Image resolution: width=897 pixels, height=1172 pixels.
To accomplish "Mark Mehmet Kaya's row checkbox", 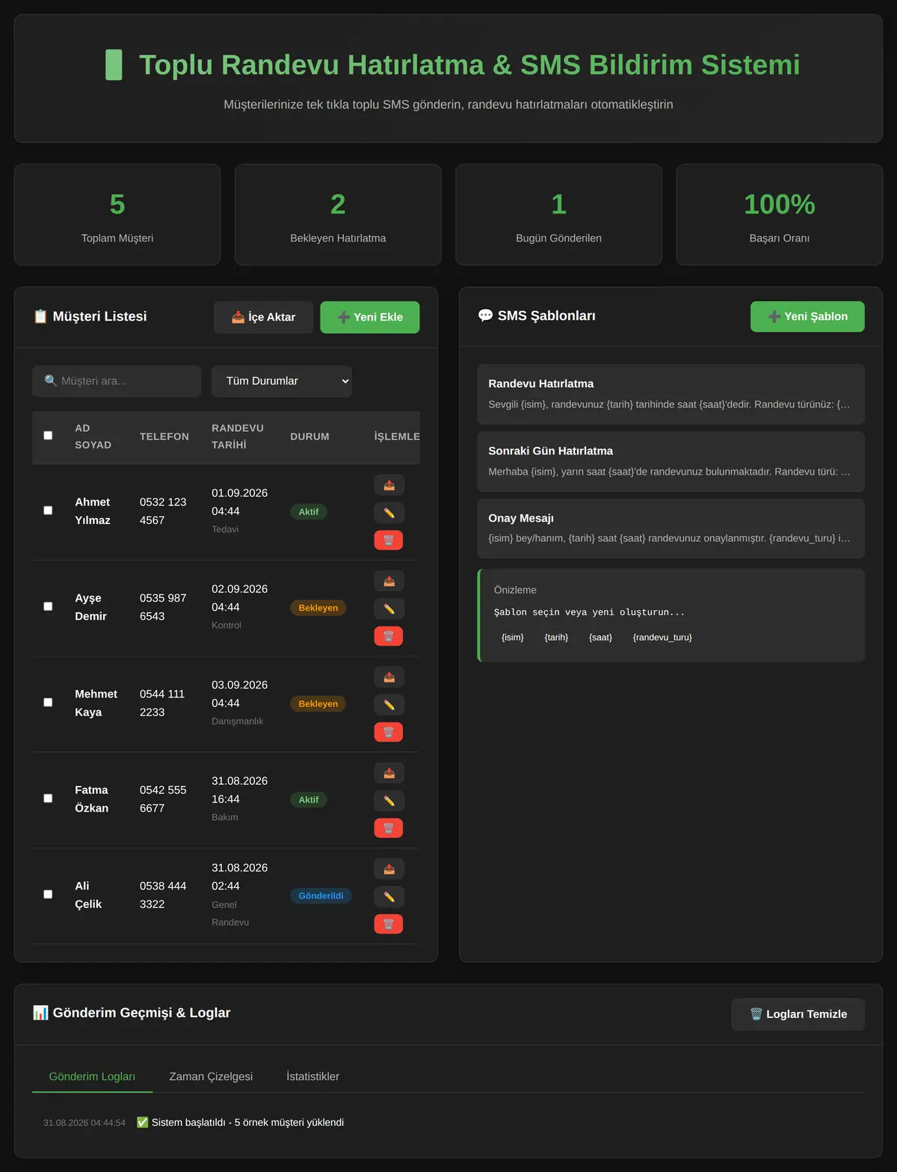I will point(48,703).
